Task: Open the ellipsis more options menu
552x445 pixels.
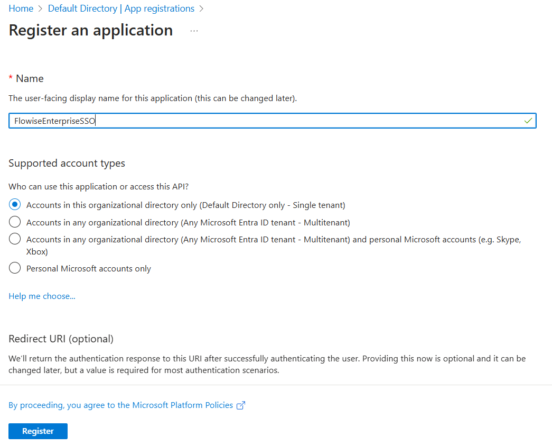Action: coord(194,31)
